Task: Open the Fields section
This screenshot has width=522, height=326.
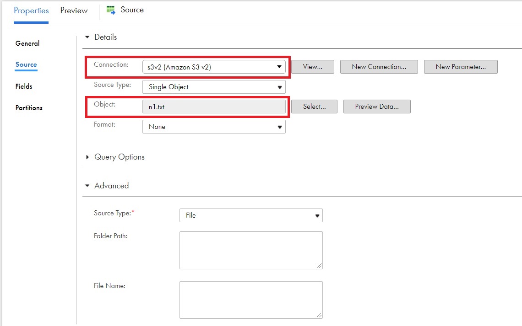Action: 24,86
